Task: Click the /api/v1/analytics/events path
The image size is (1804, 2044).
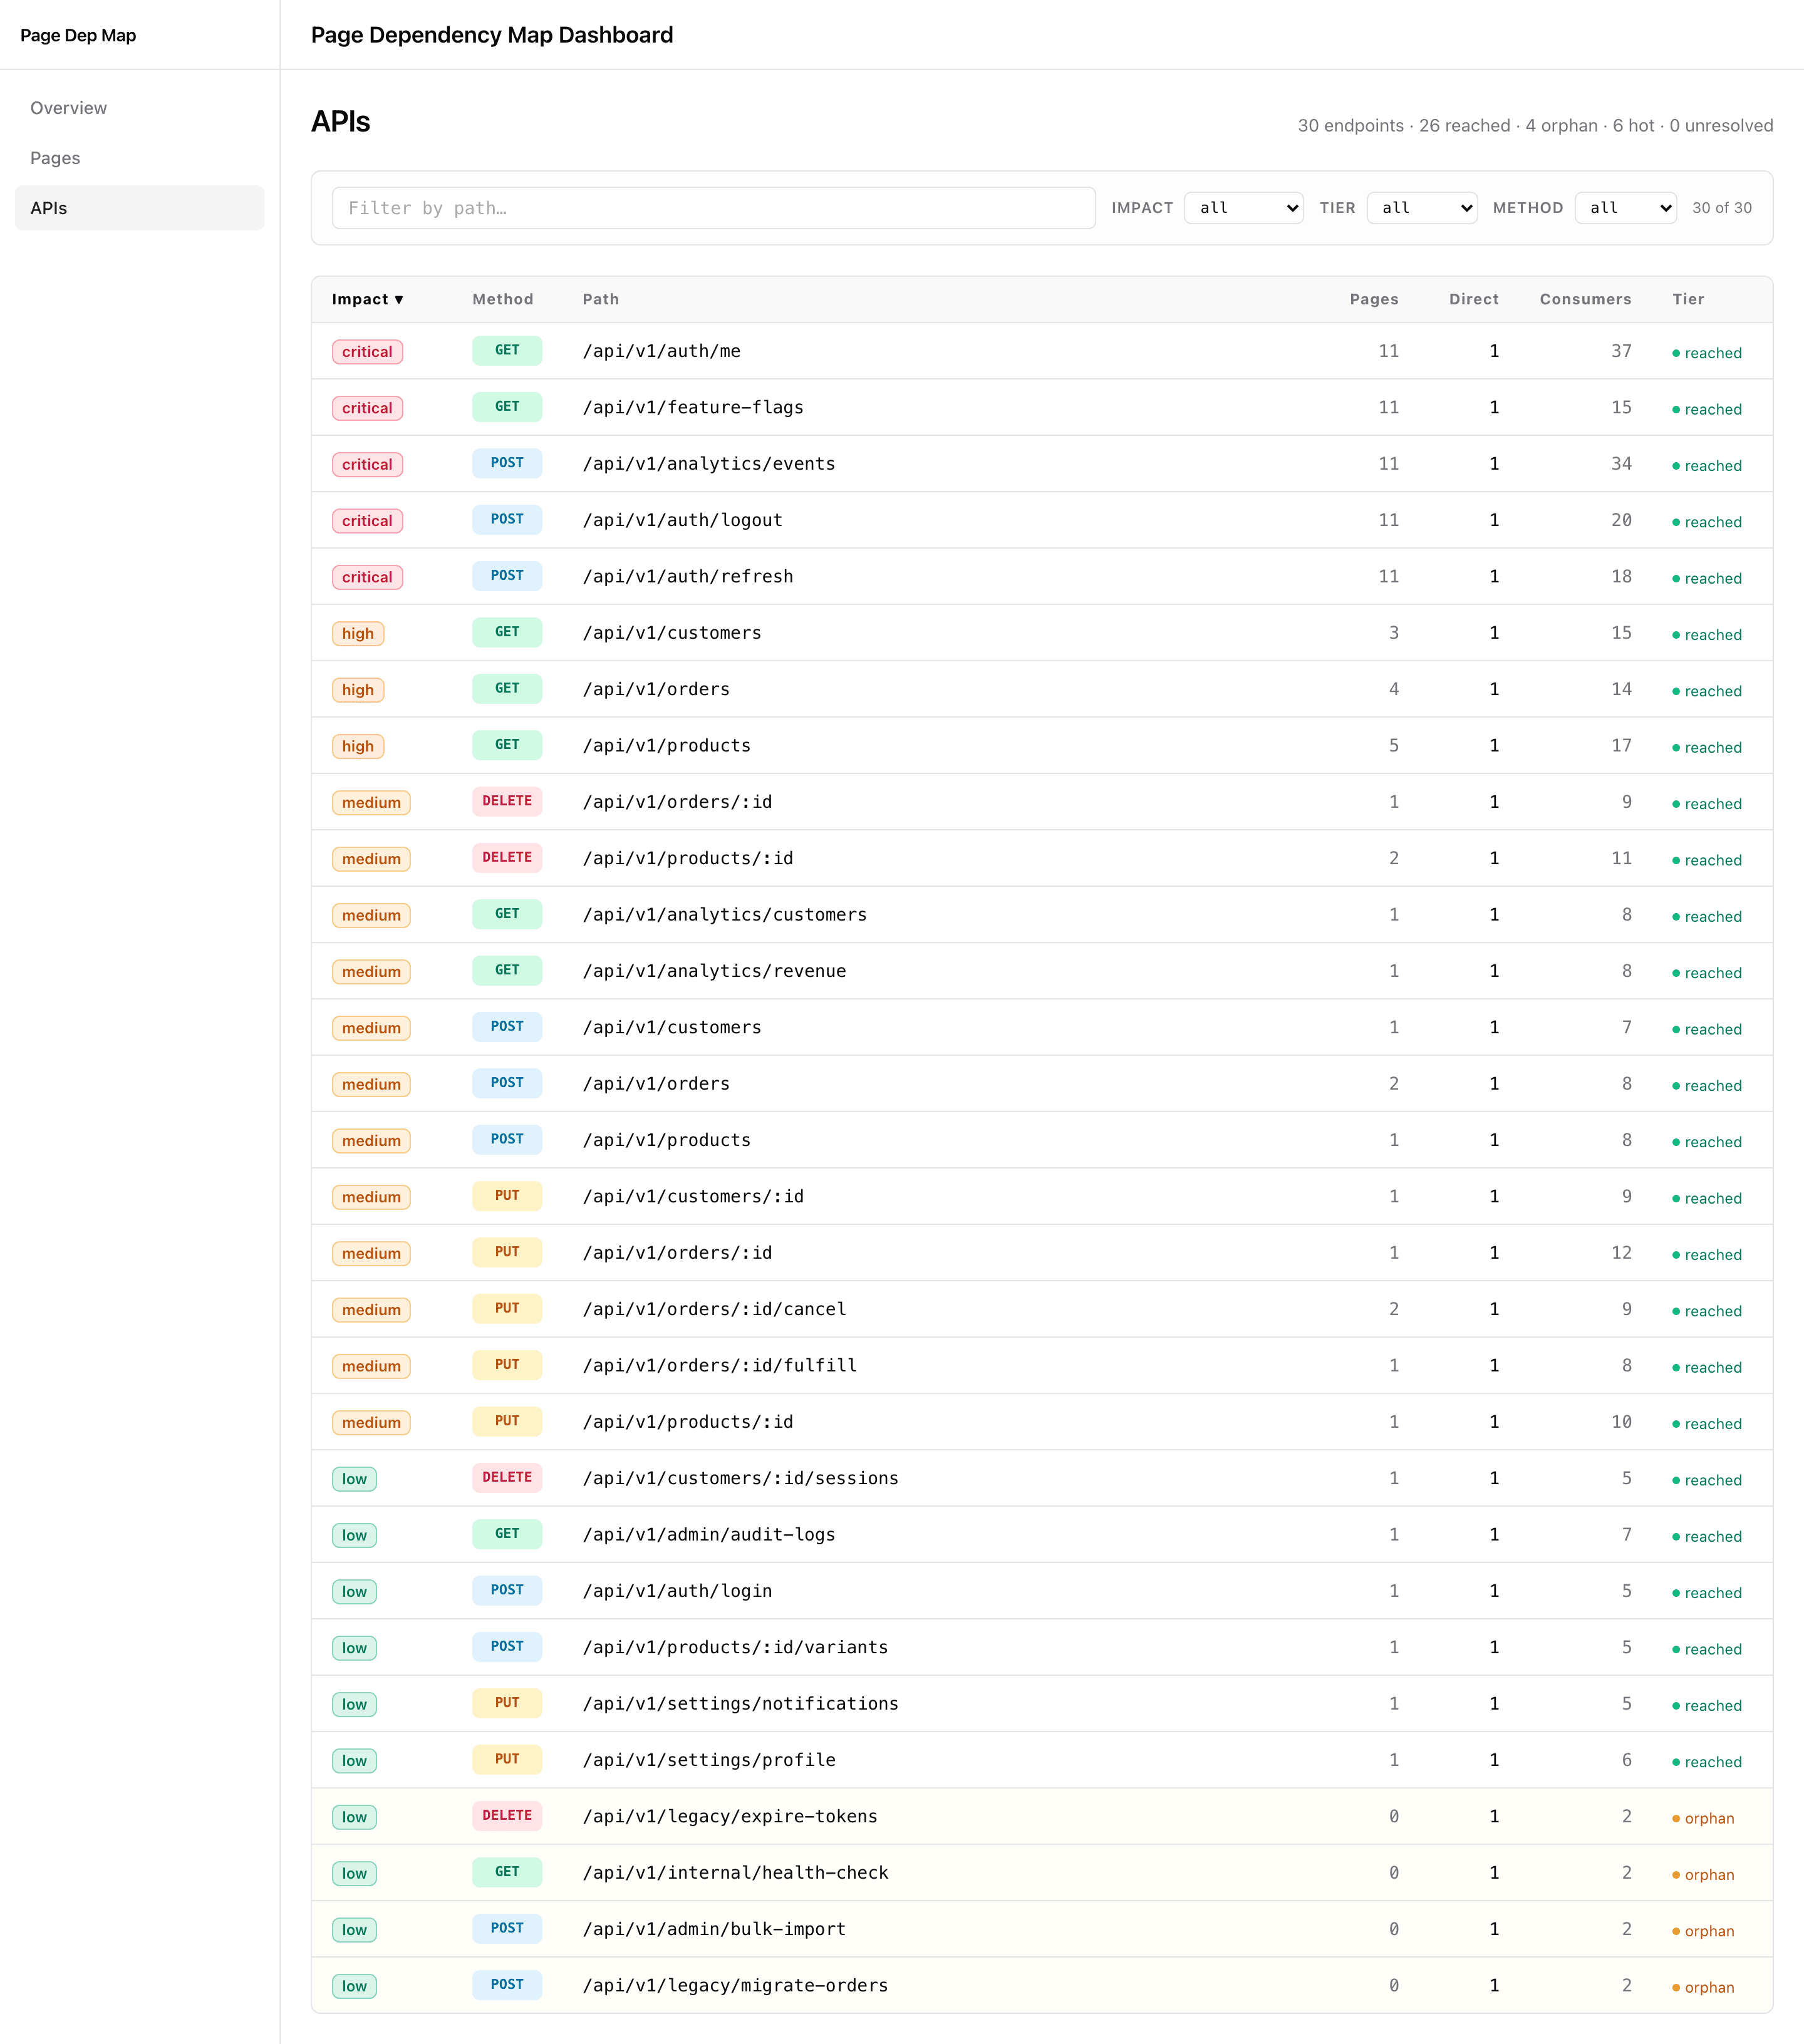Action: (x=709, y=464)
